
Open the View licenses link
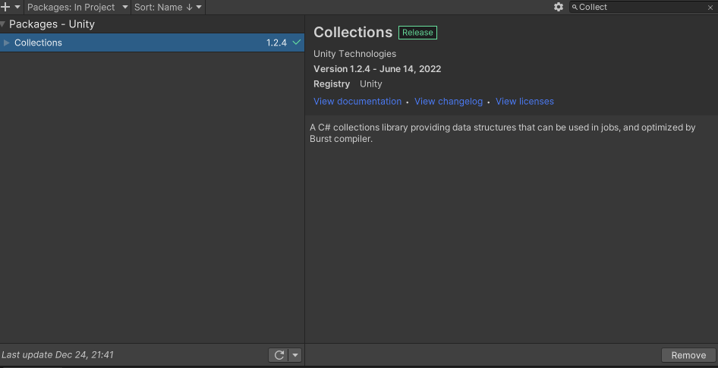(x=524, y=102)
